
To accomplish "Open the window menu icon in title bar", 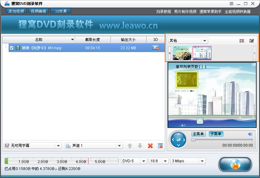I will coord(232,4).
